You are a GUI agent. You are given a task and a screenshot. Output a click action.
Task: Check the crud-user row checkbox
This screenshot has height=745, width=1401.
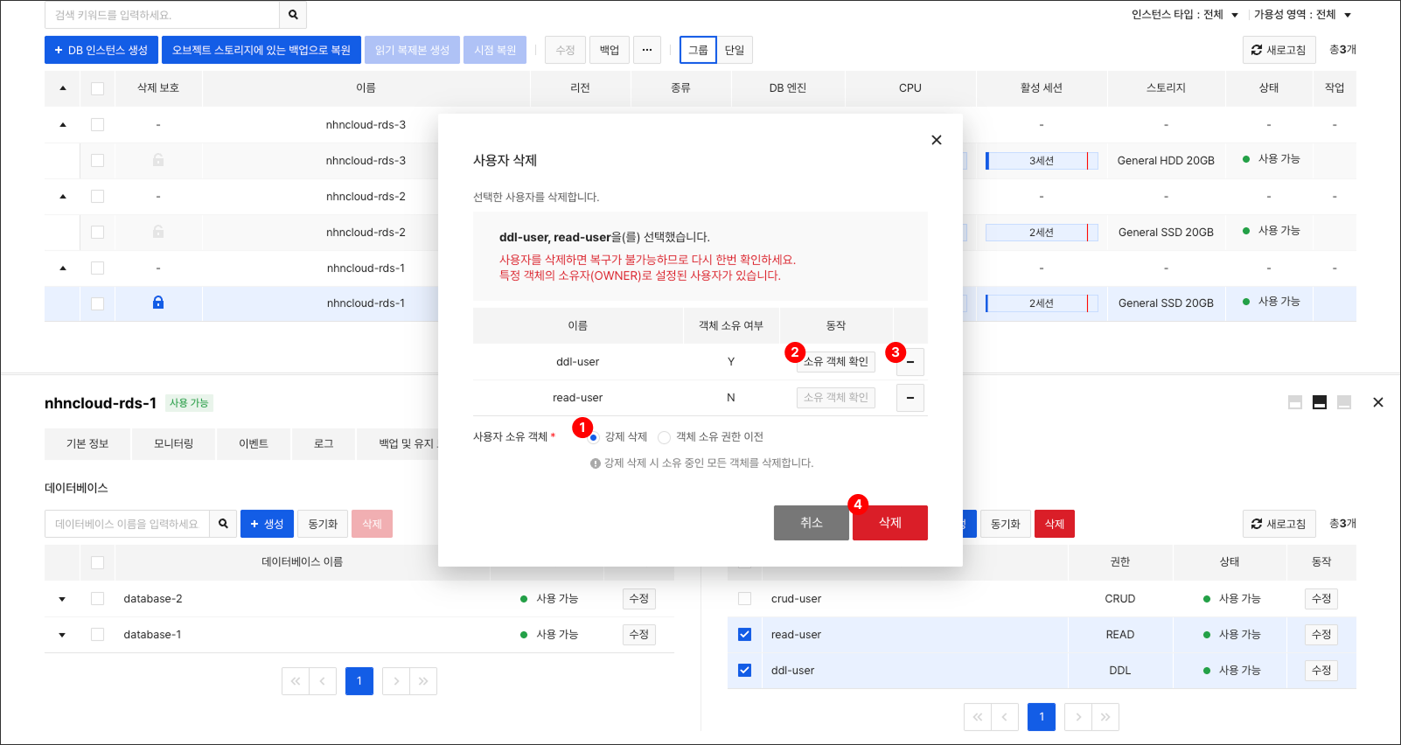pyautogui.click(x=744, y=598)
